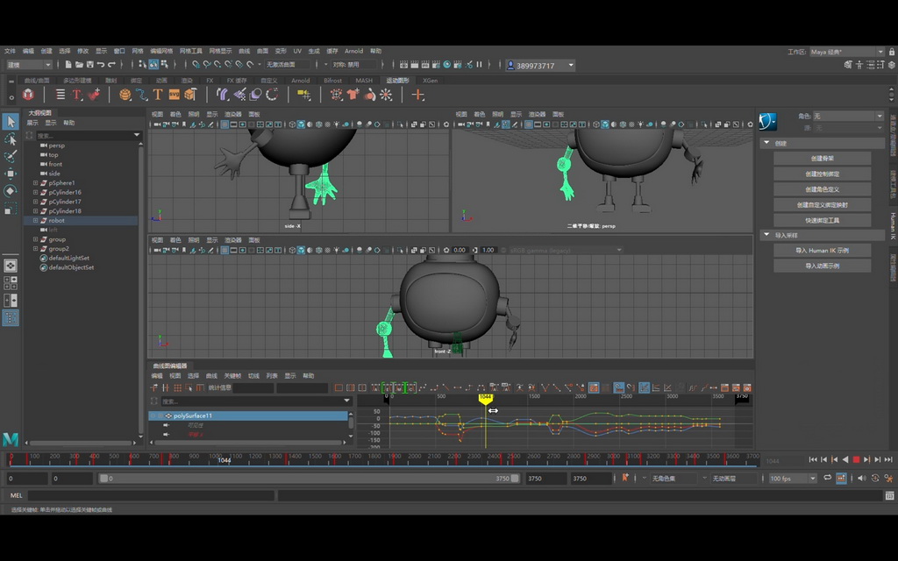Click the range slider end handle
Image resolution: width=898 pixels, height=561 pixels.
[515, 479]
